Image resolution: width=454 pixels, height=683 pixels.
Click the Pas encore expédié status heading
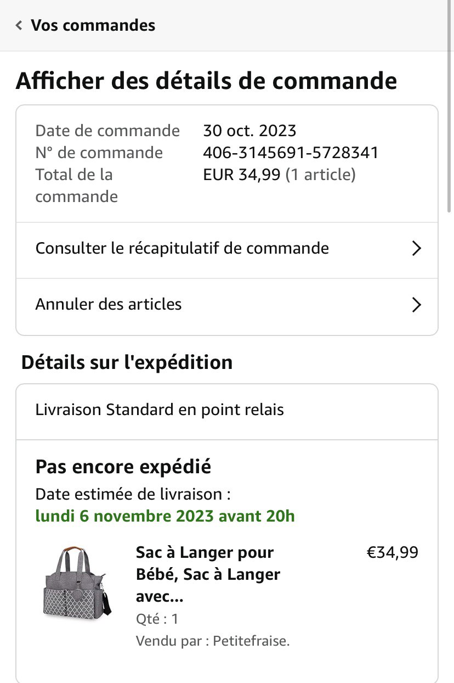(x=123, y=467)
